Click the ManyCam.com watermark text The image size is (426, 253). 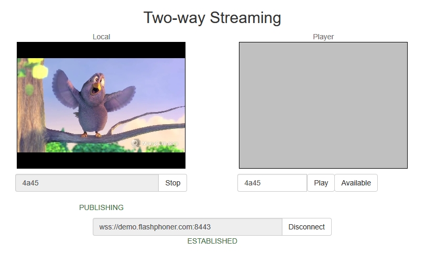[160, 144]
